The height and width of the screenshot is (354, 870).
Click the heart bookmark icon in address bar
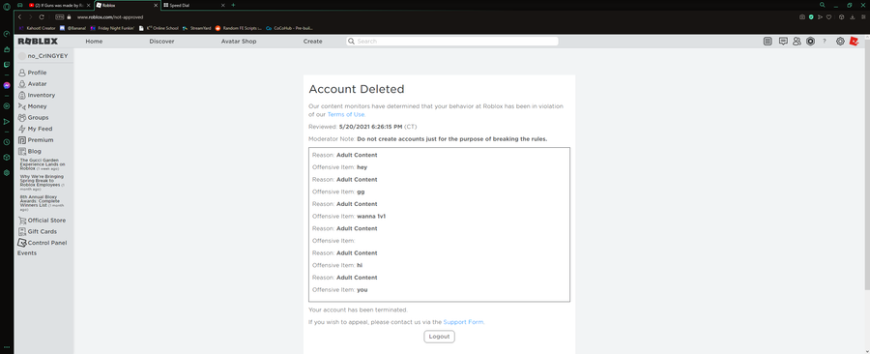tap(829, 17)
